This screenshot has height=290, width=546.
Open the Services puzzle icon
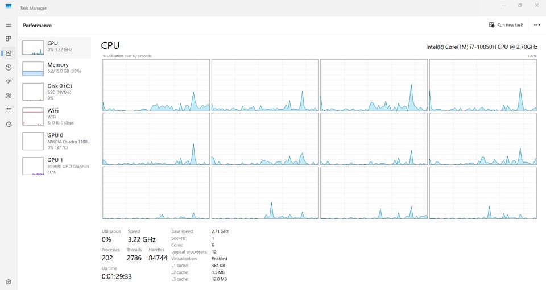(x=9, y=125)
